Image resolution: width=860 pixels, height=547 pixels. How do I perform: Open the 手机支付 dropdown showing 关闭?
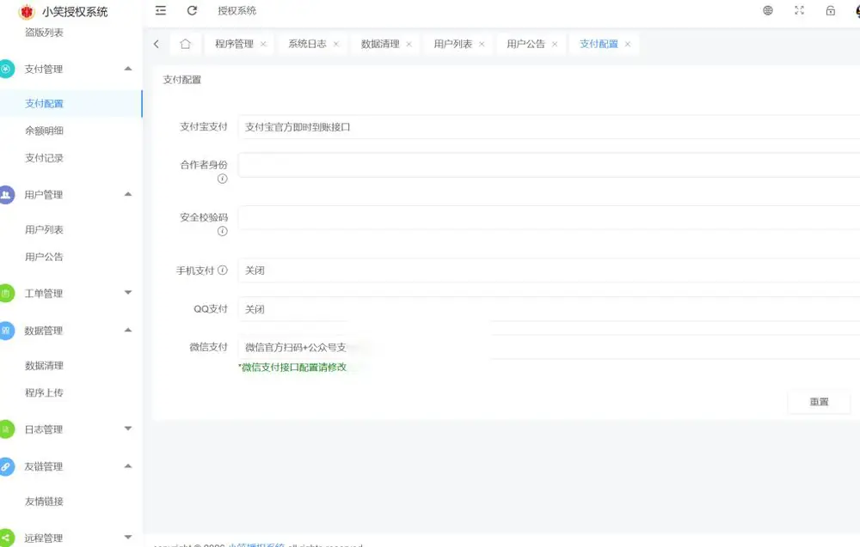click(549, 270)
